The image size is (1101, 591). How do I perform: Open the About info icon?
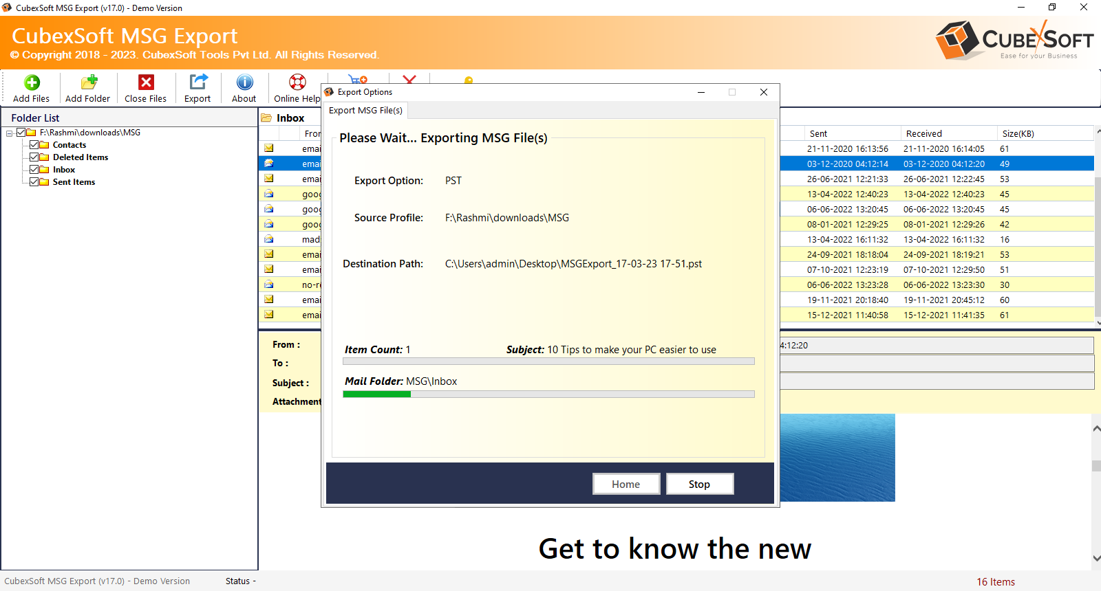coord(244,82)
